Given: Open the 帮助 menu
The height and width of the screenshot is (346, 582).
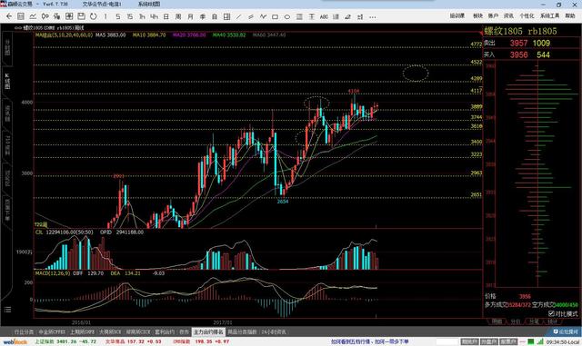Looking at the screenshot, I should pos(570,15).
